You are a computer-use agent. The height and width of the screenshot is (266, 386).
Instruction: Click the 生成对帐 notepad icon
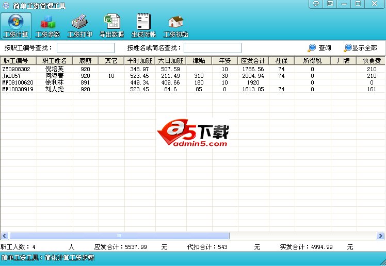(x=143, y=26)
